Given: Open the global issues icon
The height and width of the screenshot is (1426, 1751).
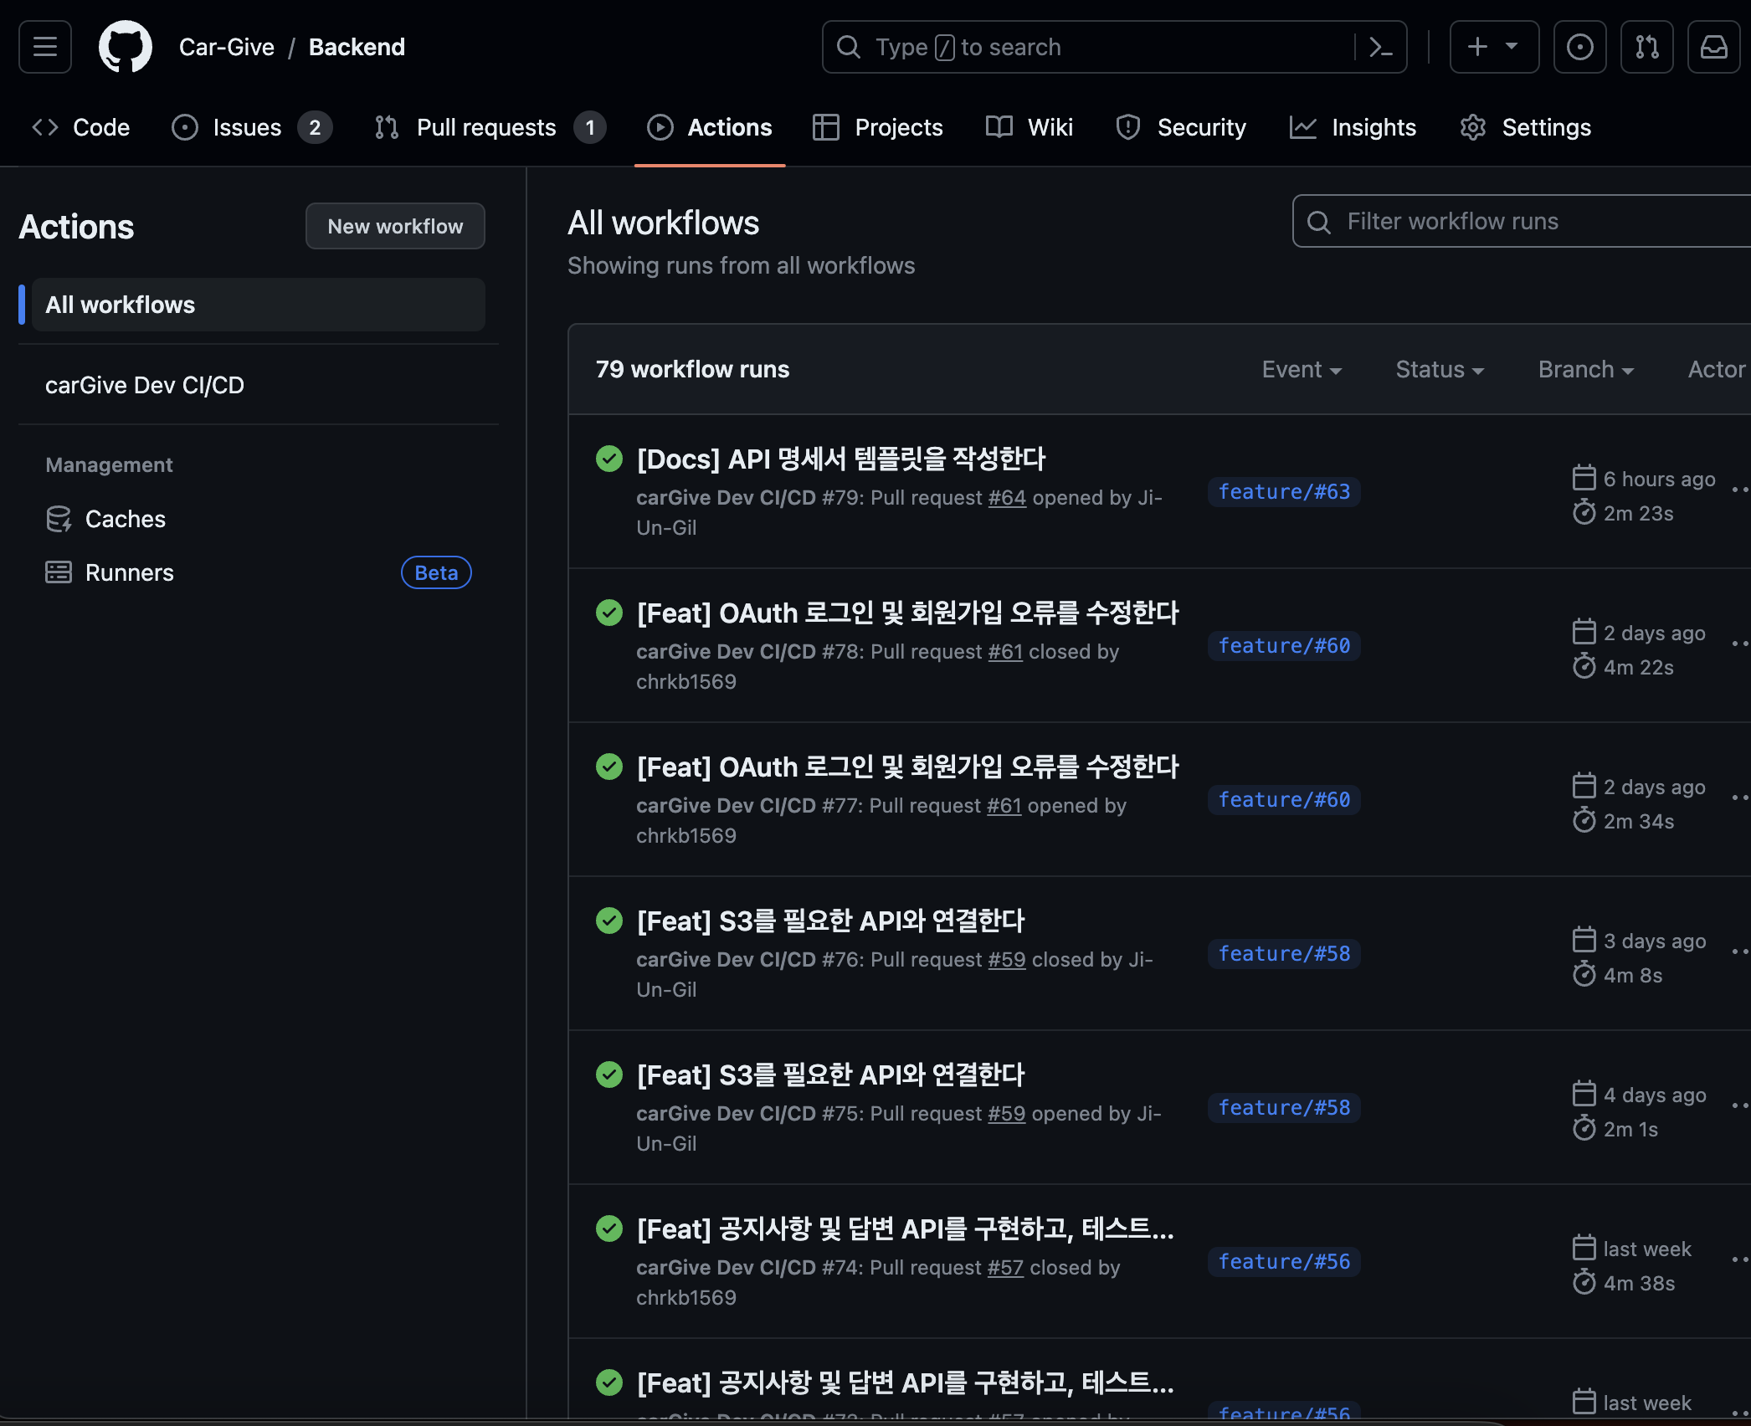Looking at the screenshot, I should (x=1580, y=47).
